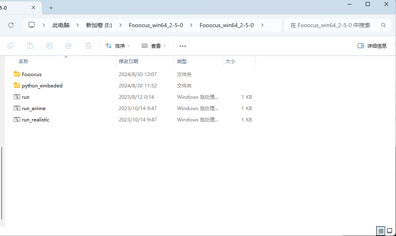Toggle the 详细信息 details pane
Viewport: 396px width, 236px height.
[x=372, y=46]
